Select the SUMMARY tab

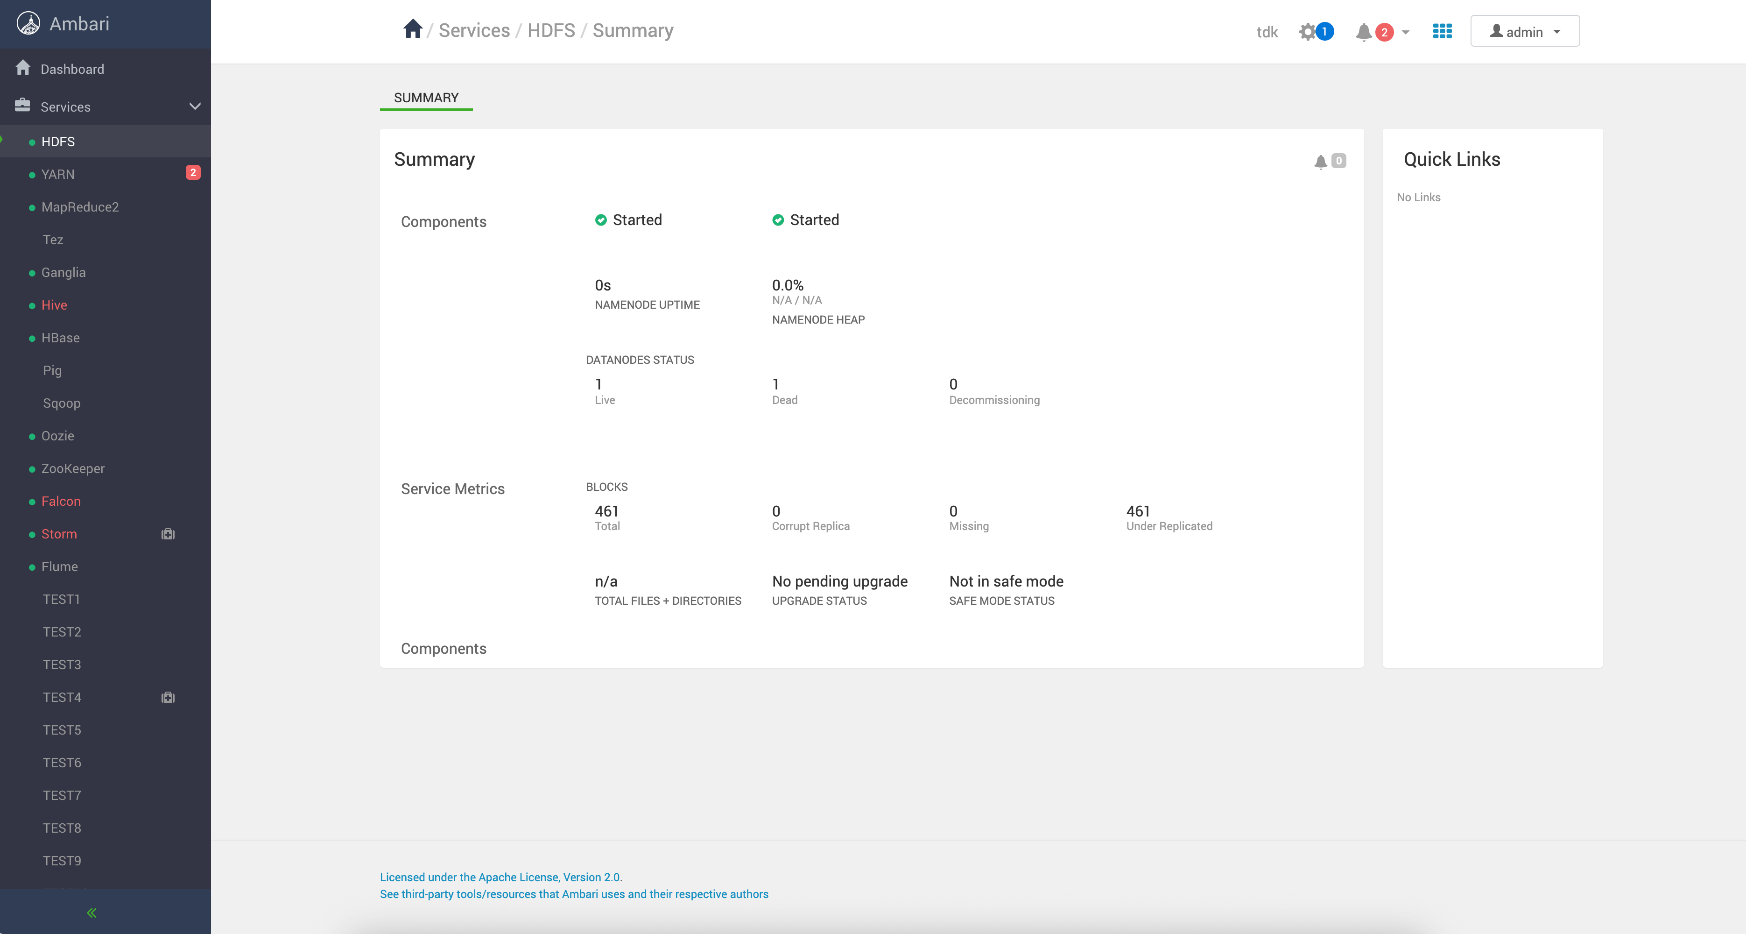coord(426,98)
